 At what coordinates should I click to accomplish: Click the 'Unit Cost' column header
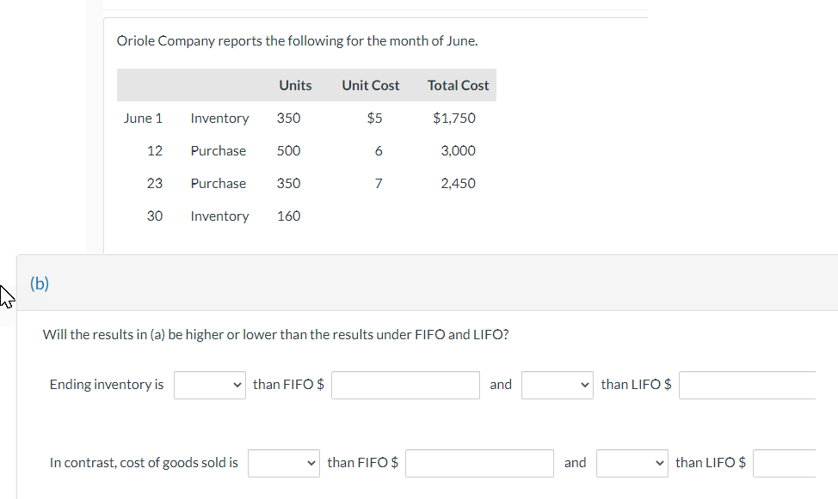point(370,85)
